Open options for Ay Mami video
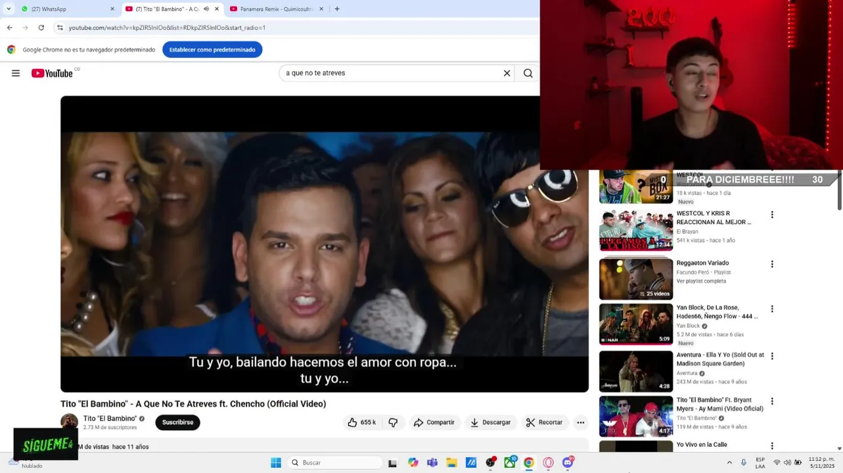 click(772, 401)
